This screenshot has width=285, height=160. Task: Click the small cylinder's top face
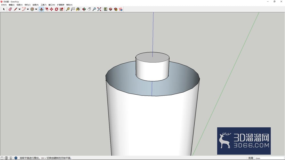click(152, 57)
